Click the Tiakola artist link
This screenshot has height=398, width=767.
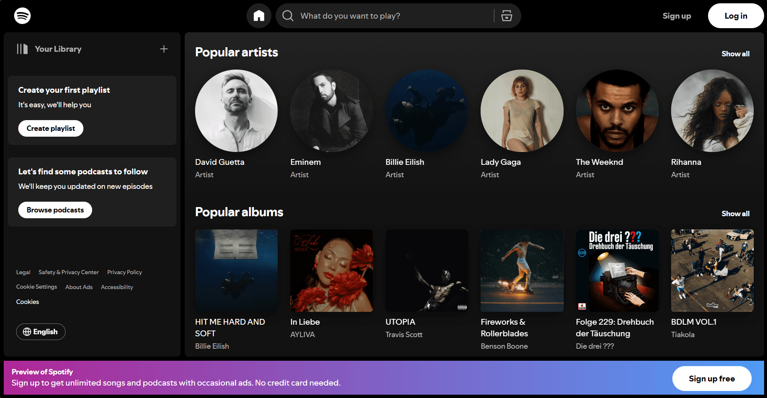(683, 335)
